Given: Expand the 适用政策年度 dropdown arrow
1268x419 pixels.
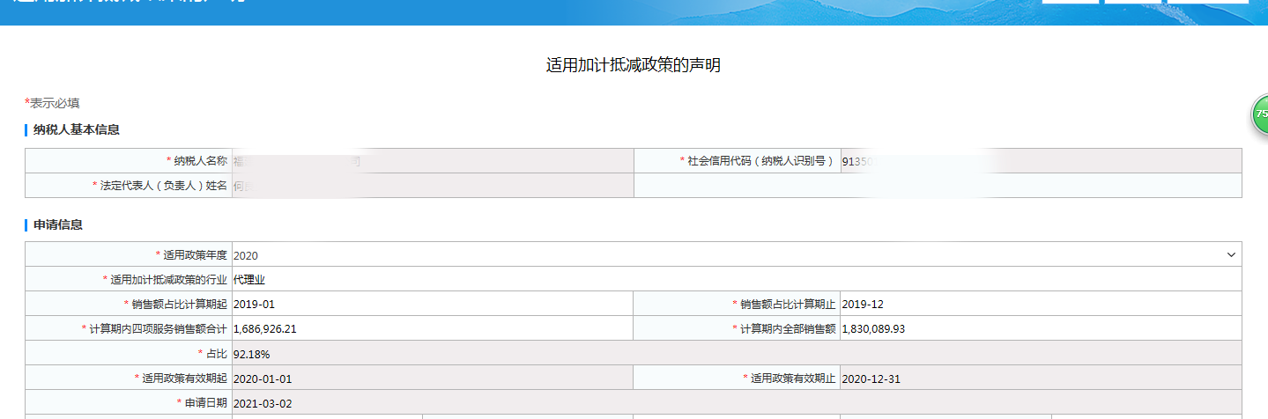Looking at the screenshot, I should point(1231,254).
